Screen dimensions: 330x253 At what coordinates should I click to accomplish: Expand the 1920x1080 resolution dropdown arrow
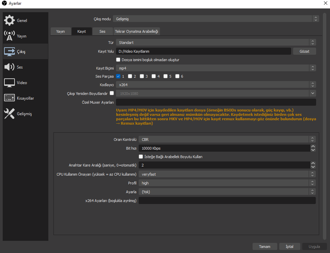312,93
